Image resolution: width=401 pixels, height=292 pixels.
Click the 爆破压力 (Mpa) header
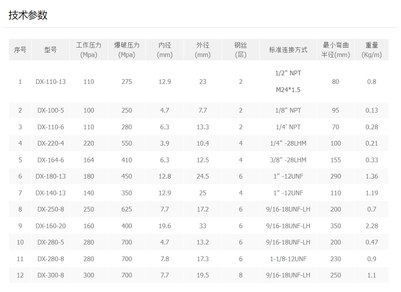coord(127,50)
